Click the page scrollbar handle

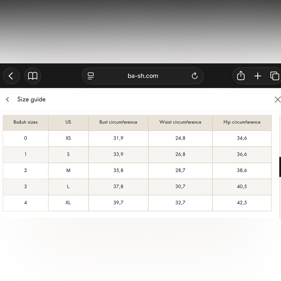[x=280, y=167]
